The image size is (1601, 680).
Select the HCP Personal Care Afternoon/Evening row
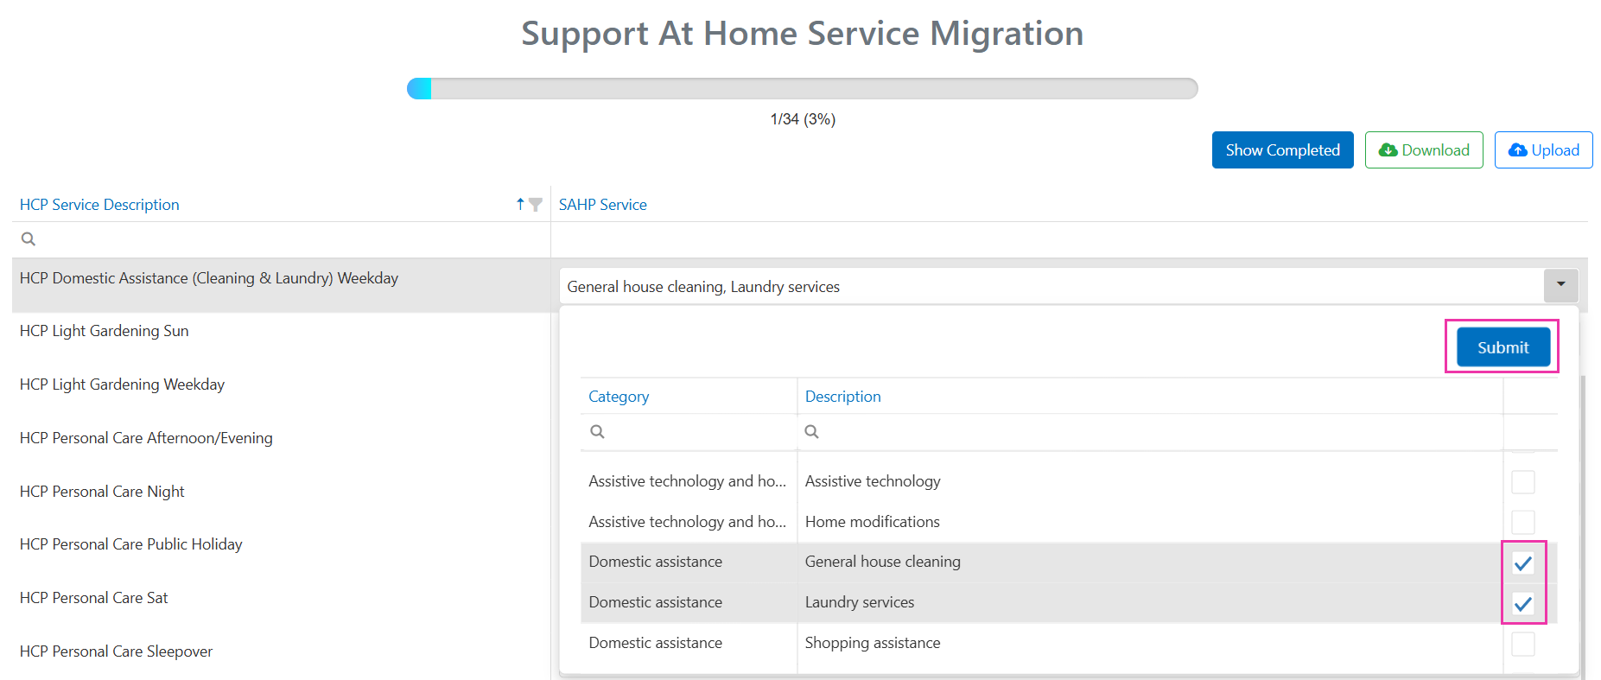(281, 438)
